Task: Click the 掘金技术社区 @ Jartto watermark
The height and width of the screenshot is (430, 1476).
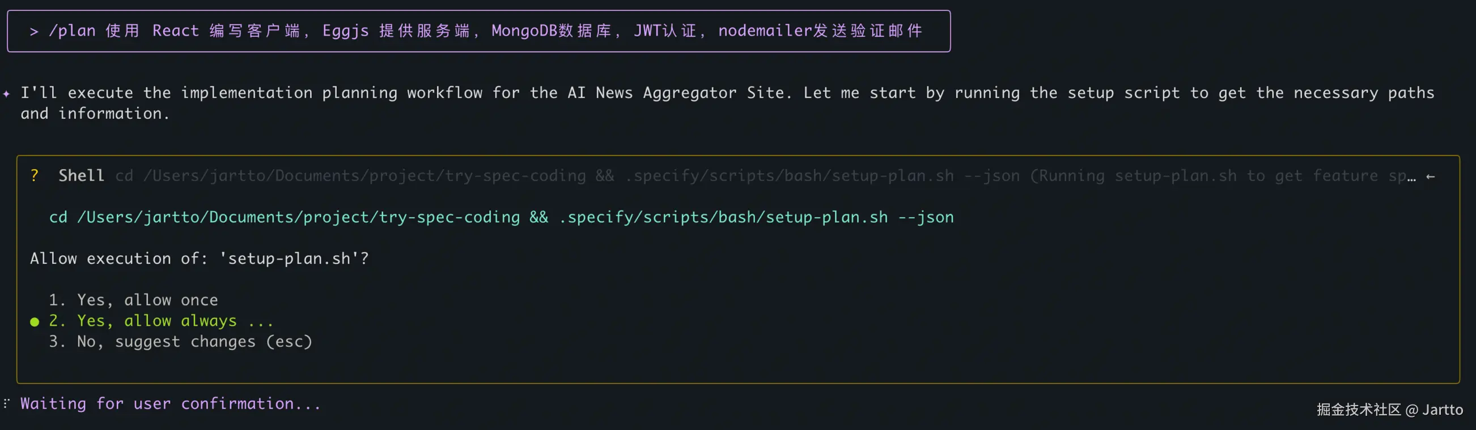Action: coord(1389,410)
